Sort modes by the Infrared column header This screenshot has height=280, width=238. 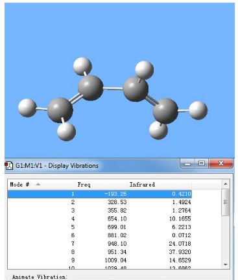pos(159,185)
